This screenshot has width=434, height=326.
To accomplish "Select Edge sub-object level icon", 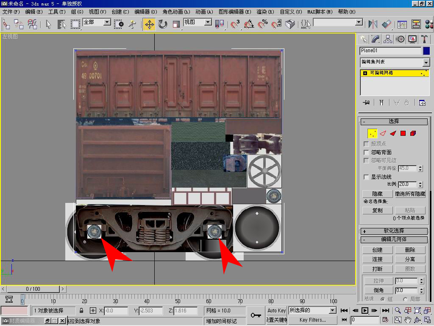I will tap(383, 133).
